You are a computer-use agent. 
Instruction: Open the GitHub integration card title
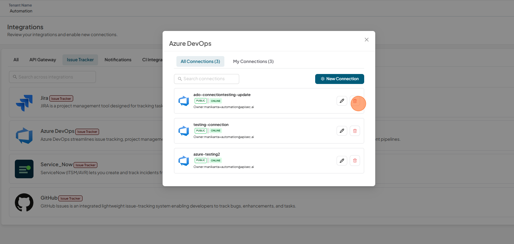(x=49, y=198)
